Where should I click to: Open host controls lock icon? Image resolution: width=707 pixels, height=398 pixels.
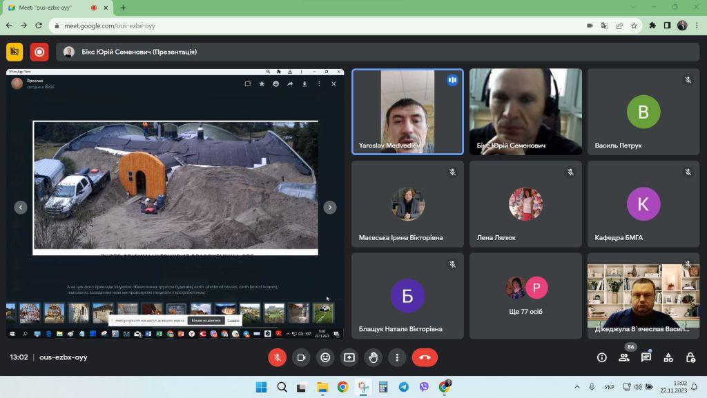coord(690,357)
